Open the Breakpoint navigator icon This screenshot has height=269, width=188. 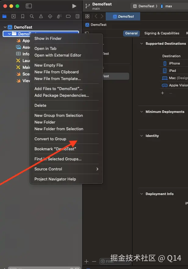(68, 16)
